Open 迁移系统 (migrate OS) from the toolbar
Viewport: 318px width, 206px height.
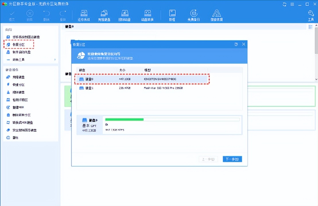[x=84, y=16]
